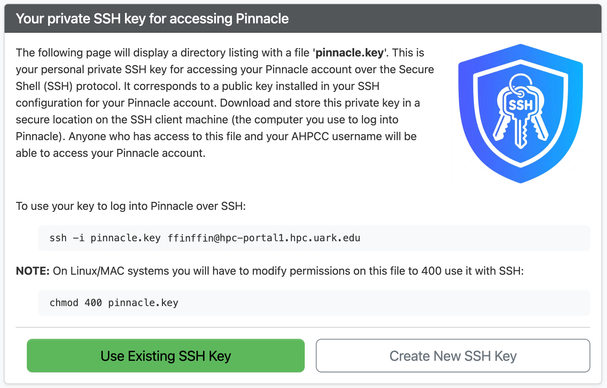Click the word chmod in the code block
The height and width of the screenshot is (388, 607).
(x=64, y=303)
